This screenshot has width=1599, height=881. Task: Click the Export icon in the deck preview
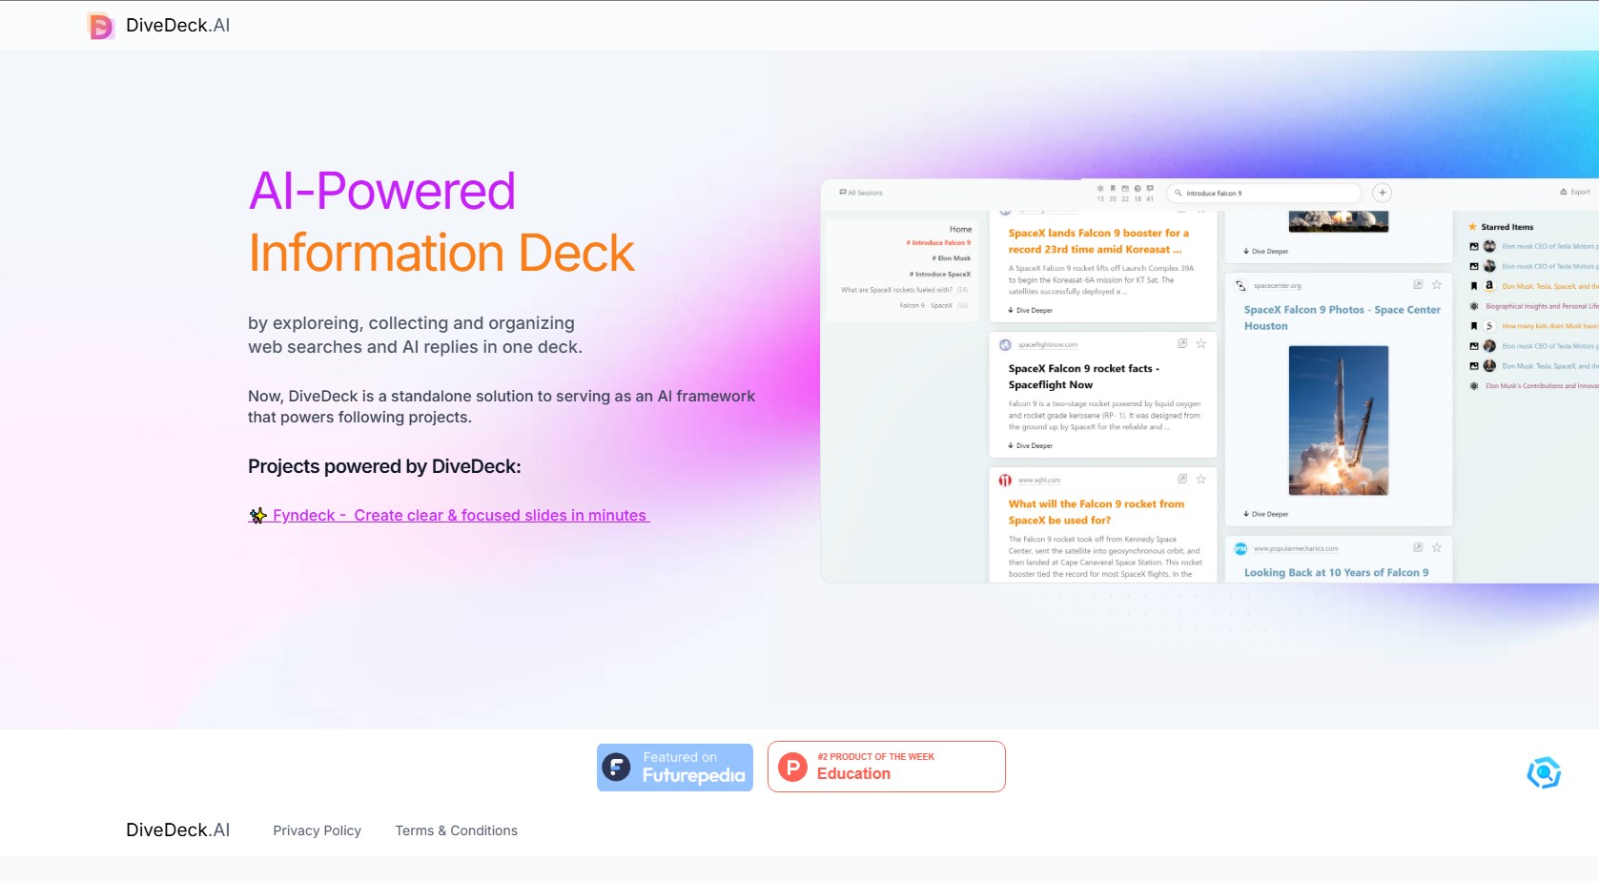coord(1574,192)
